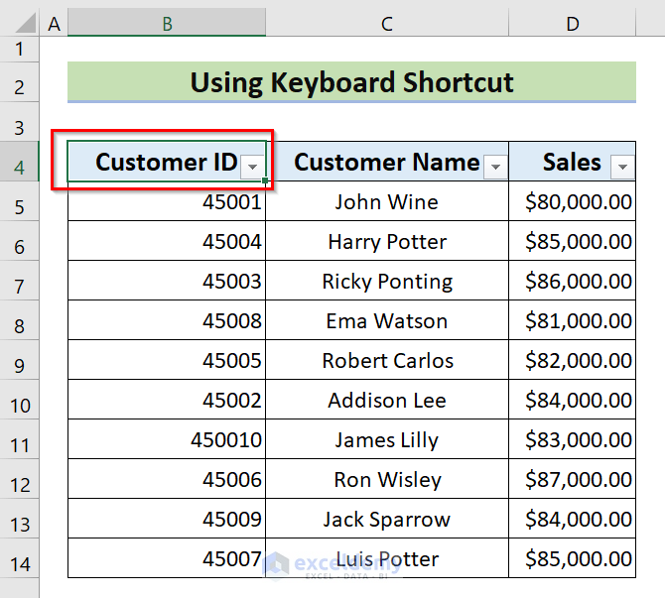Click customer ID 45008 cell

coord(167,321)
